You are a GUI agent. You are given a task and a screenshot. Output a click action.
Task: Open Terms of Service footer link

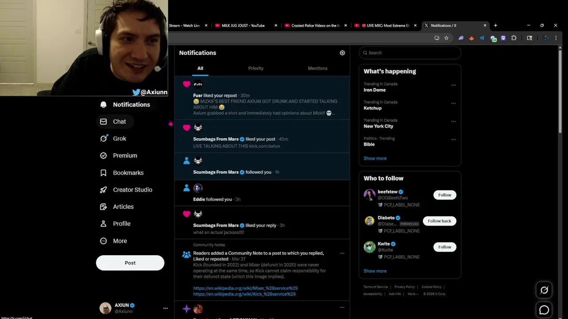point(375,287)
